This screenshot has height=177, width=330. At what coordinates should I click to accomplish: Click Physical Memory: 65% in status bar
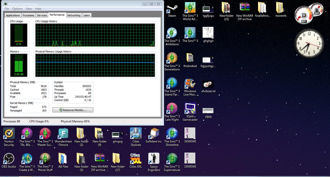tap(75, 121)
